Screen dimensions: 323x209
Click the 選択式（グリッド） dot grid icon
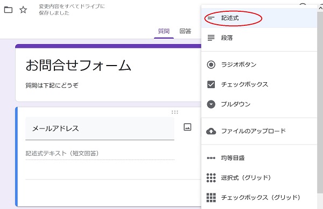211,178
